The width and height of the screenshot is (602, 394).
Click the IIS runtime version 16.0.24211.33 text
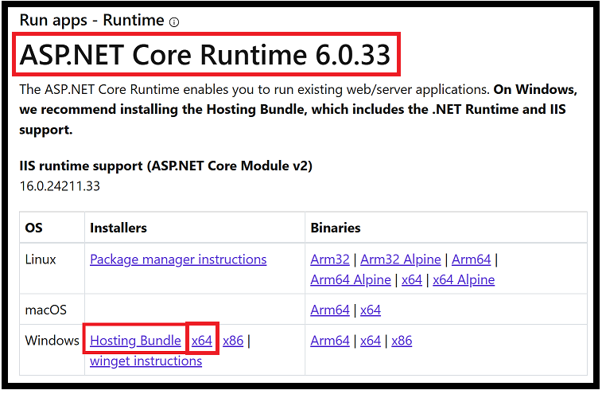tap(60, 186)
